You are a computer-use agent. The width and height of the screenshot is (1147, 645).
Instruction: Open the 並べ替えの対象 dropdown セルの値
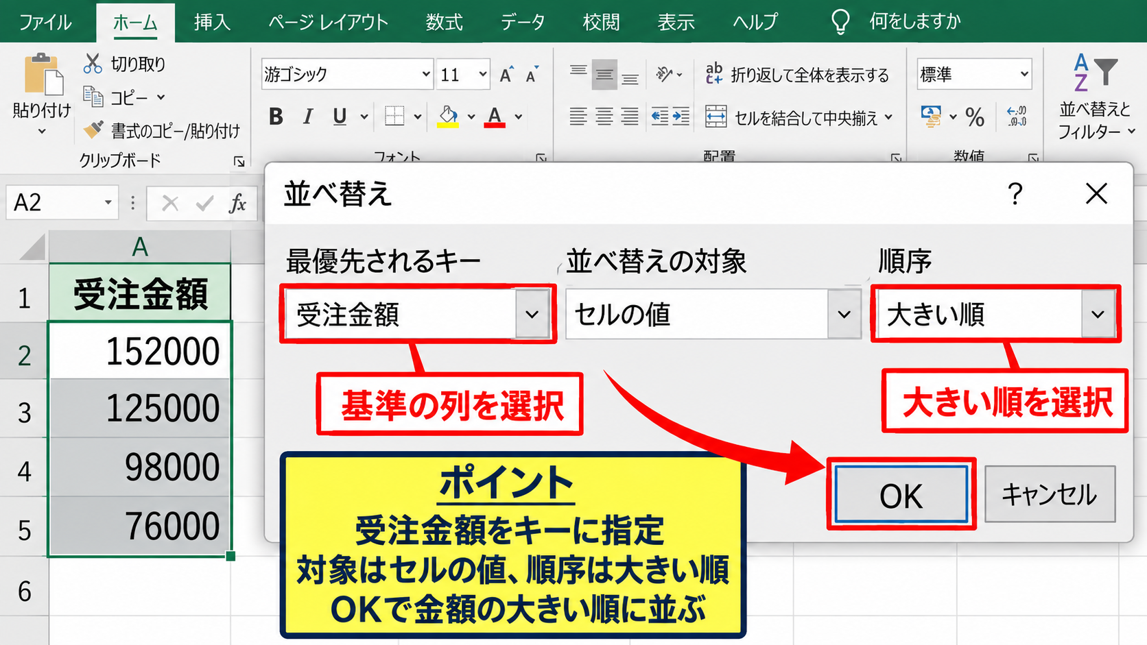844,315
